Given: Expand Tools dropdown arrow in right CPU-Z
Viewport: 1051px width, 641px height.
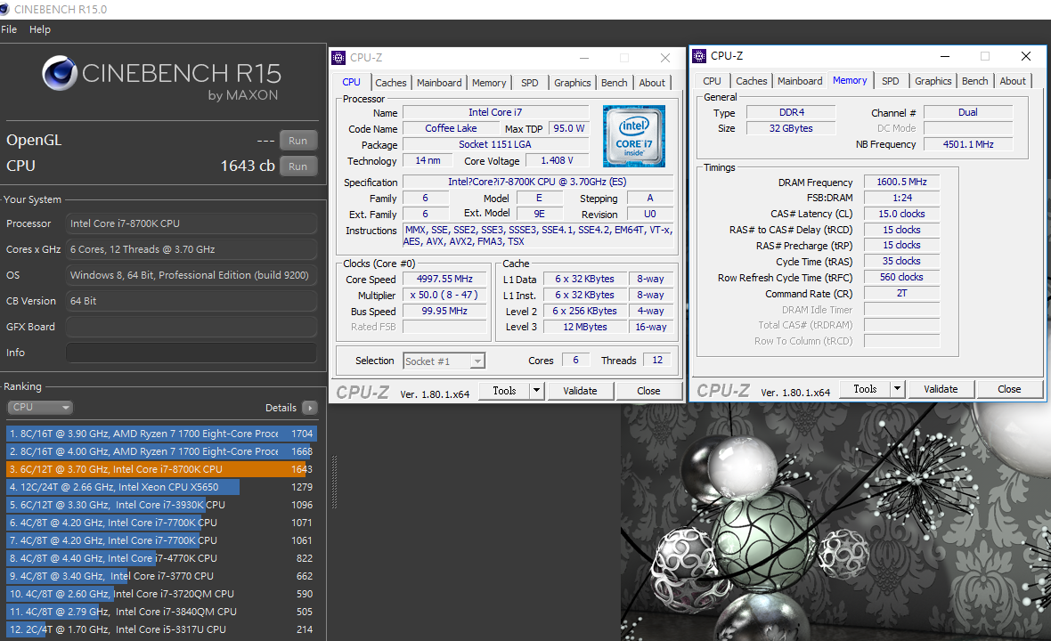Looking at the screenshot, I should (897, 388).
